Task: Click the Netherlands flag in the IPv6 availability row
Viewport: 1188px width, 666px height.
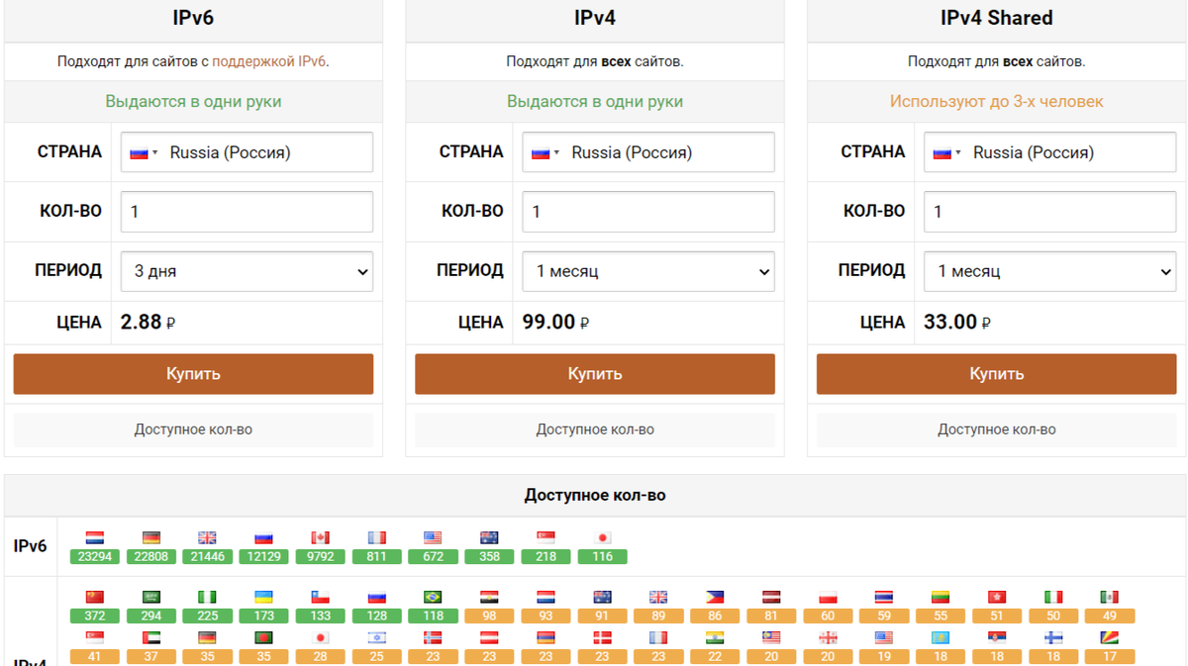Action: 95,538
